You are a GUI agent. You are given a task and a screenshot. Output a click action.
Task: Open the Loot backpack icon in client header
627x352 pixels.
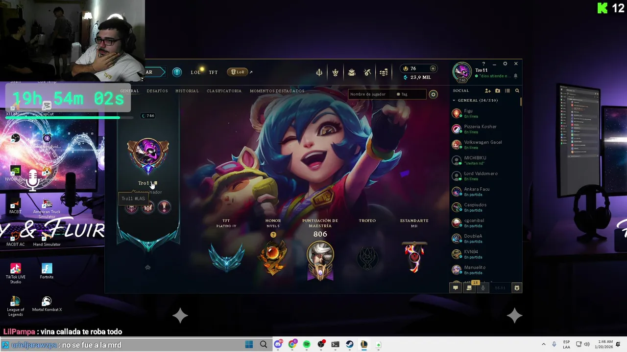[x=352, y=72]
